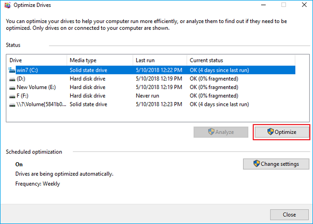Select the New Volume (E:) drive icon

click(x=12, y=88)
